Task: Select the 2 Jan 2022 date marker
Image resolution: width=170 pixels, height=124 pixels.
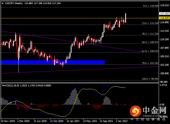Action: click(122, 121)
